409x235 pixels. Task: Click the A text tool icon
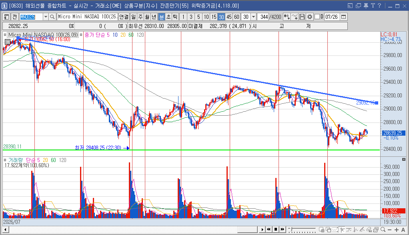click(x=403, y=230)
